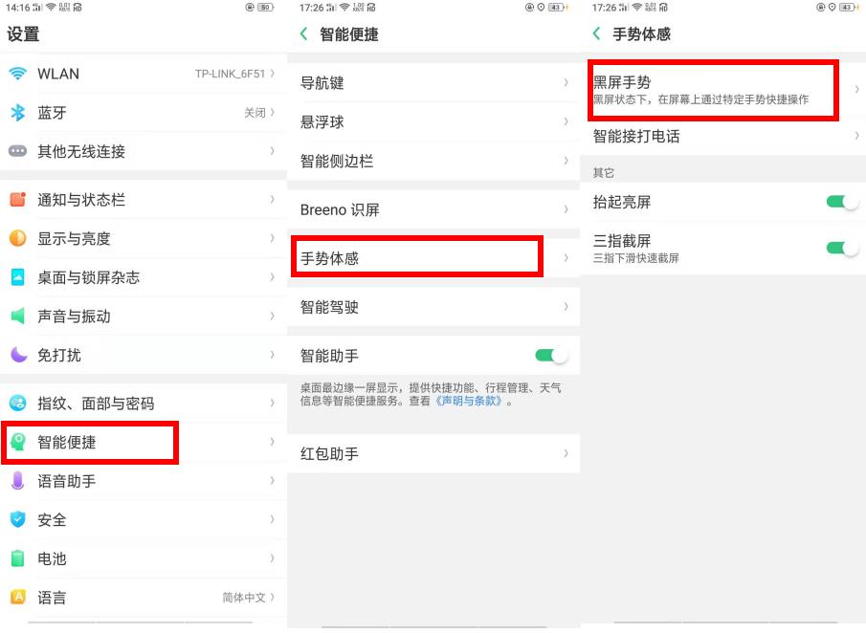Expand the 导航键 settings chevron
Image resolution: width=866 pixels, height=633 pixels.
[x=566, y=83]
